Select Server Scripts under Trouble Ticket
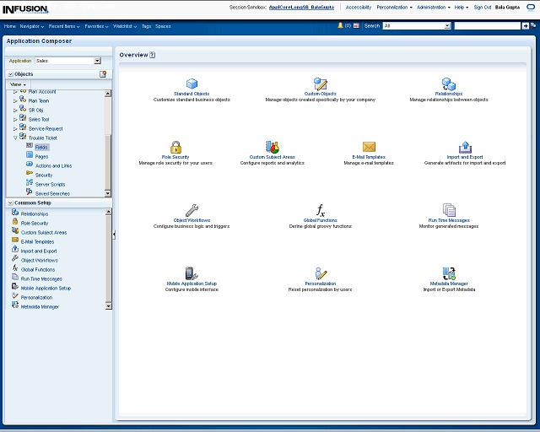Image resolution: width=540 pixels, height=432 pixels. coord(50,184)
